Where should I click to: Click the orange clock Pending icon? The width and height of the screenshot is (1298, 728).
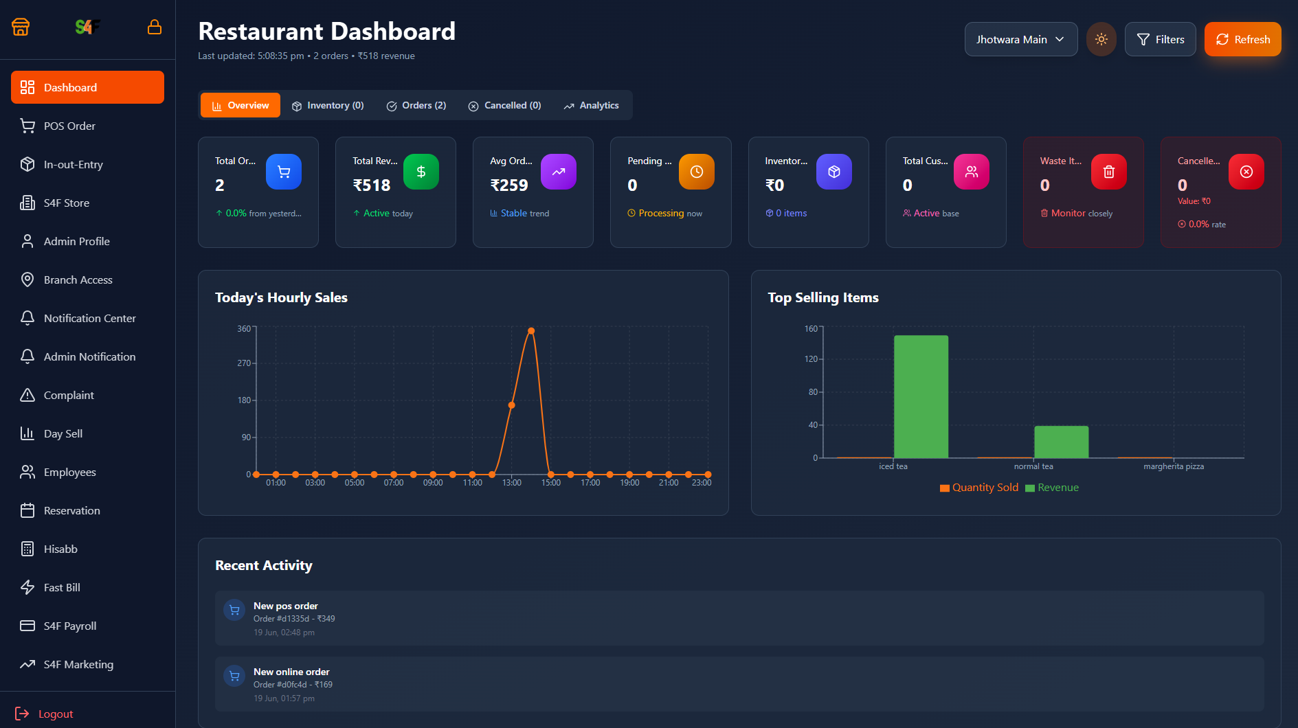696,172
